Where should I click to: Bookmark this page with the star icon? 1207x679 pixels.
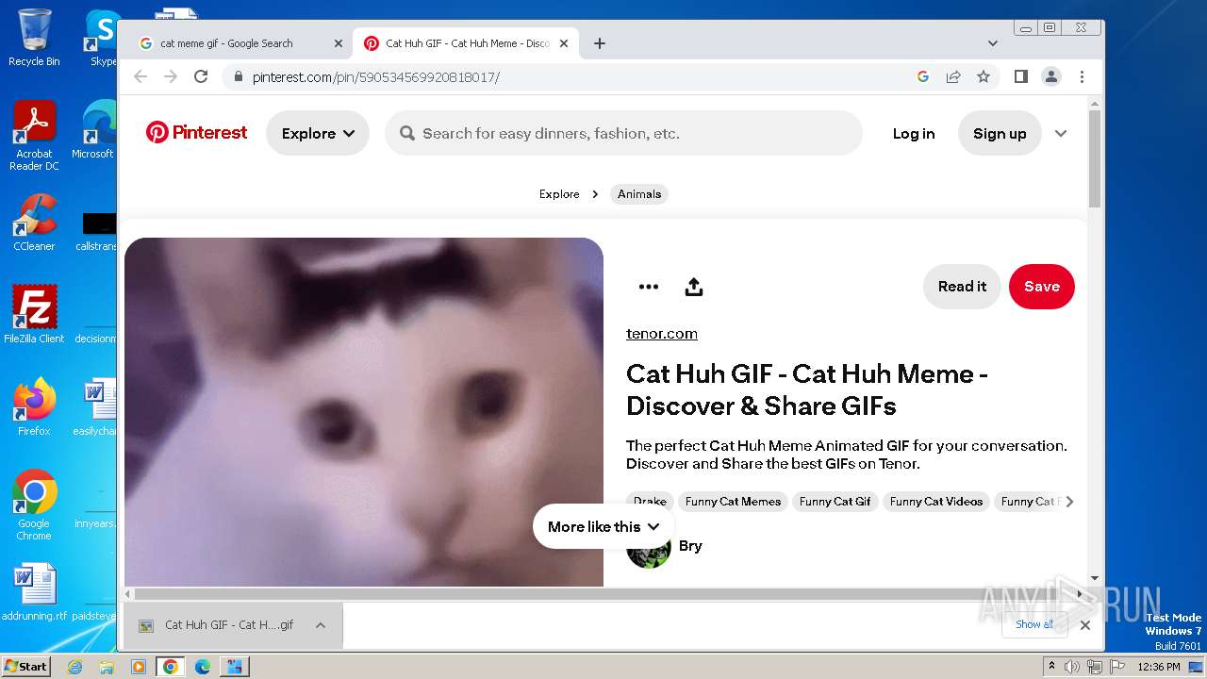point(984,76)
